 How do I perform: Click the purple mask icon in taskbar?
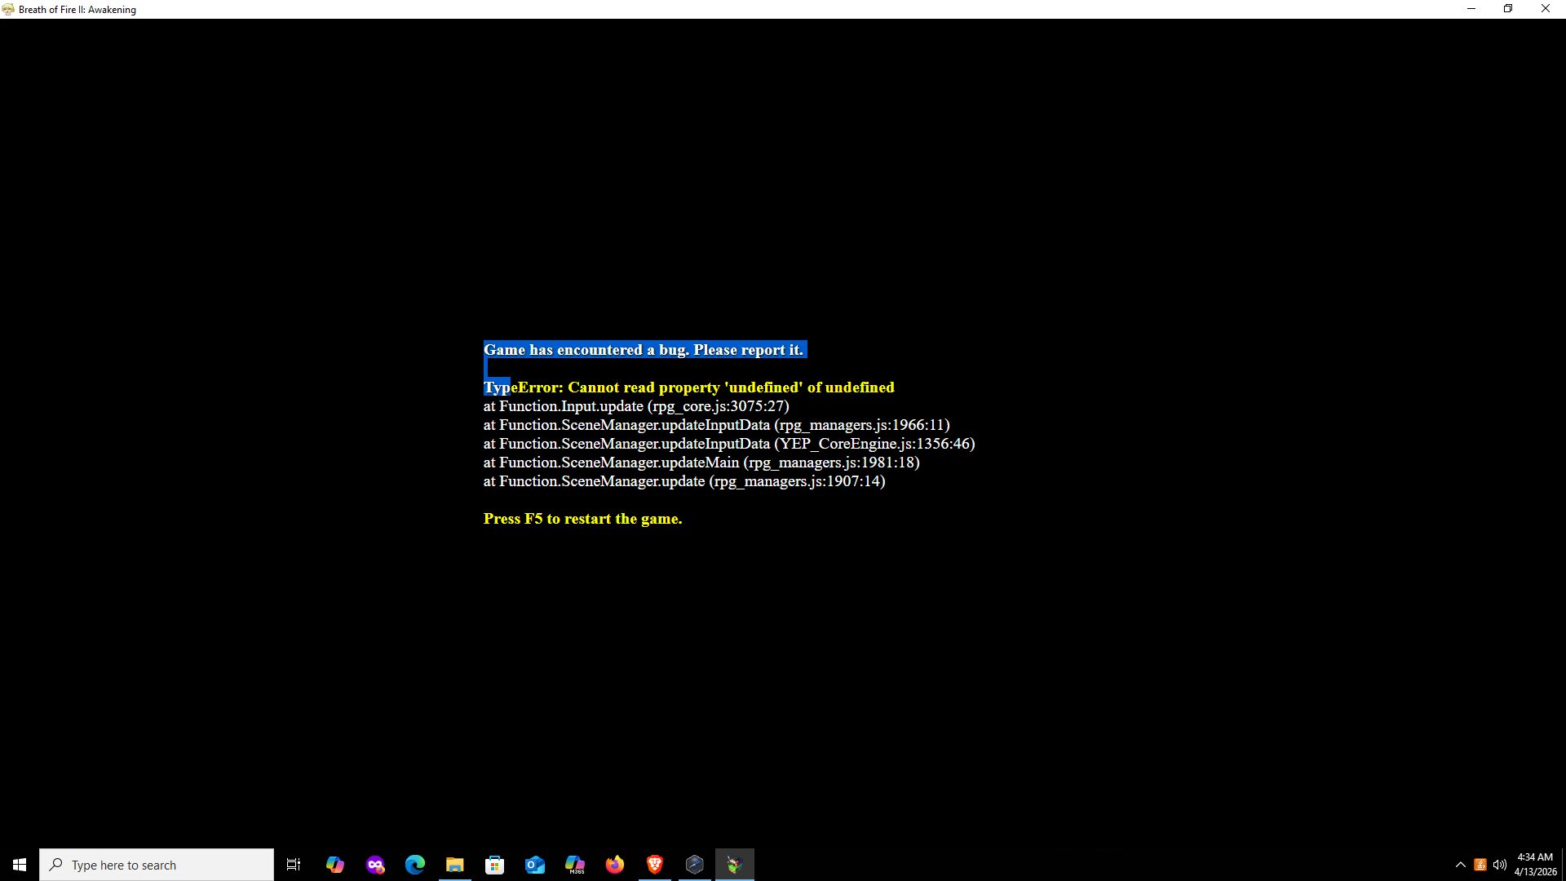point(375,865)
